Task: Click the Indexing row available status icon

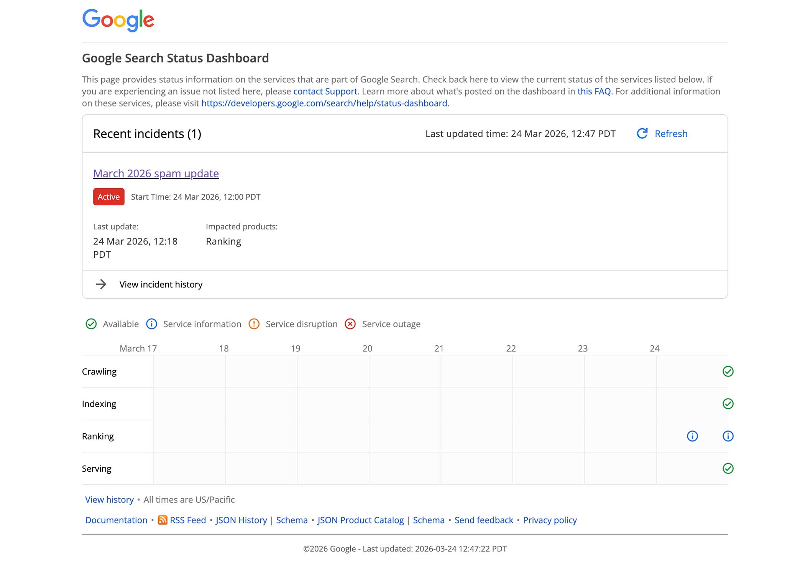Action: click(x=728, y=404)
